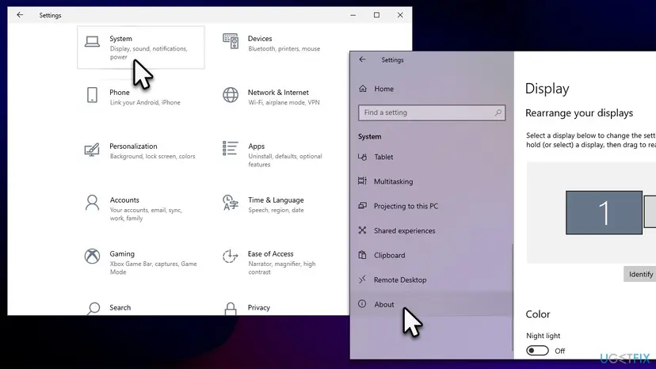This screenshot has height=369, width=656.
Task: Maximize the left Settings window
Action: [376, 15]
